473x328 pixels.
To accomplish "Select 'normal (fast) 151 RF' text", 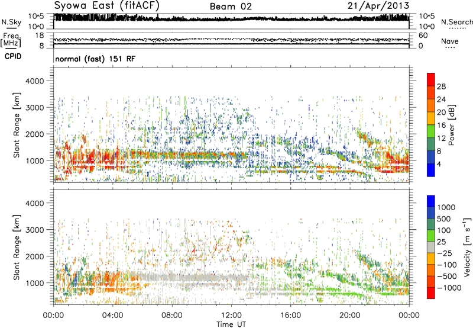I will click(x=95, y=59).
